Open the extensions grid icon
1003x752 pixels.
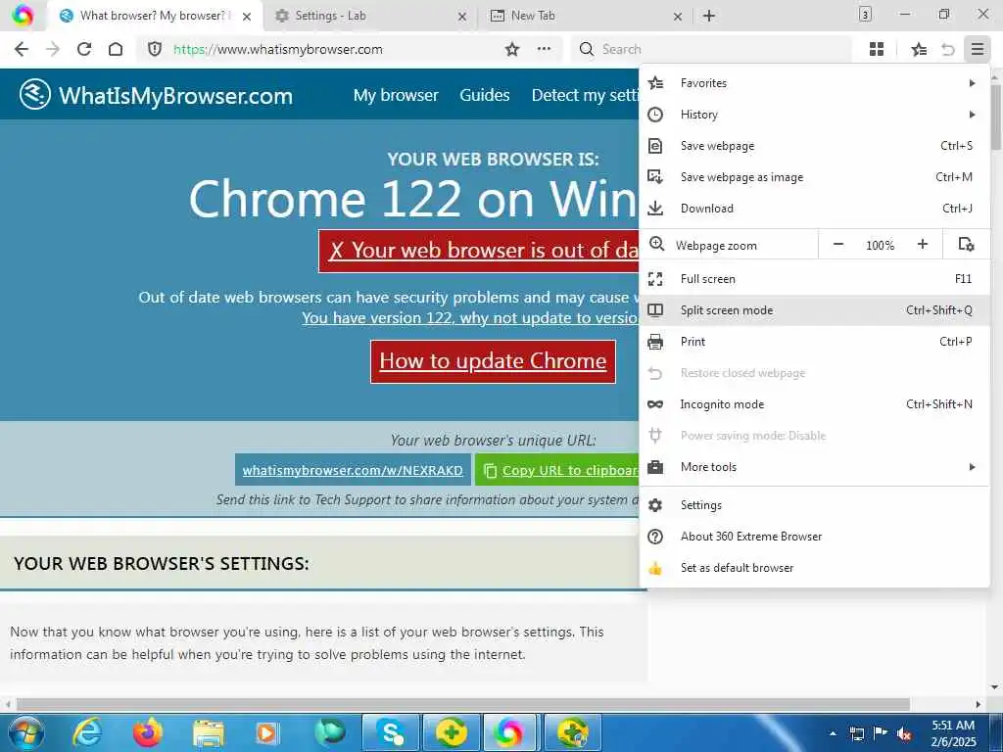(877, 49)
